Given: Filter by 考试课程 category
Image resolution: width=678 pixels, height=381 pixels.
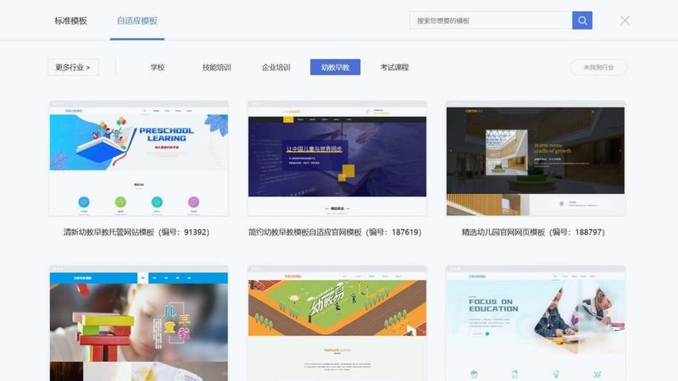Looking at the screenshot, I should click(x=394, y=68).
